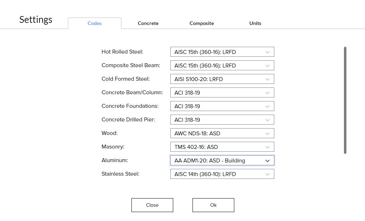Click the Aluminum dropdown chevron arrow

267,161
